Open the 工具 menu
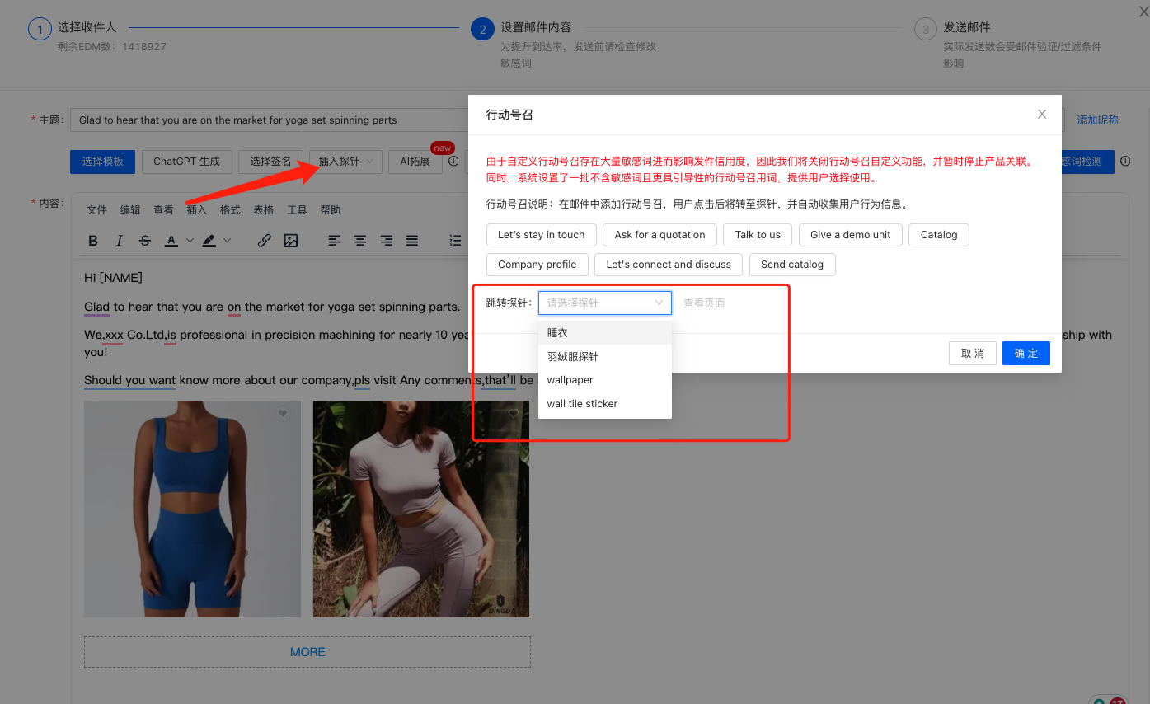The width and height of the screenshot is (1150, 704). pyautogui.click(x=297, y=210)
